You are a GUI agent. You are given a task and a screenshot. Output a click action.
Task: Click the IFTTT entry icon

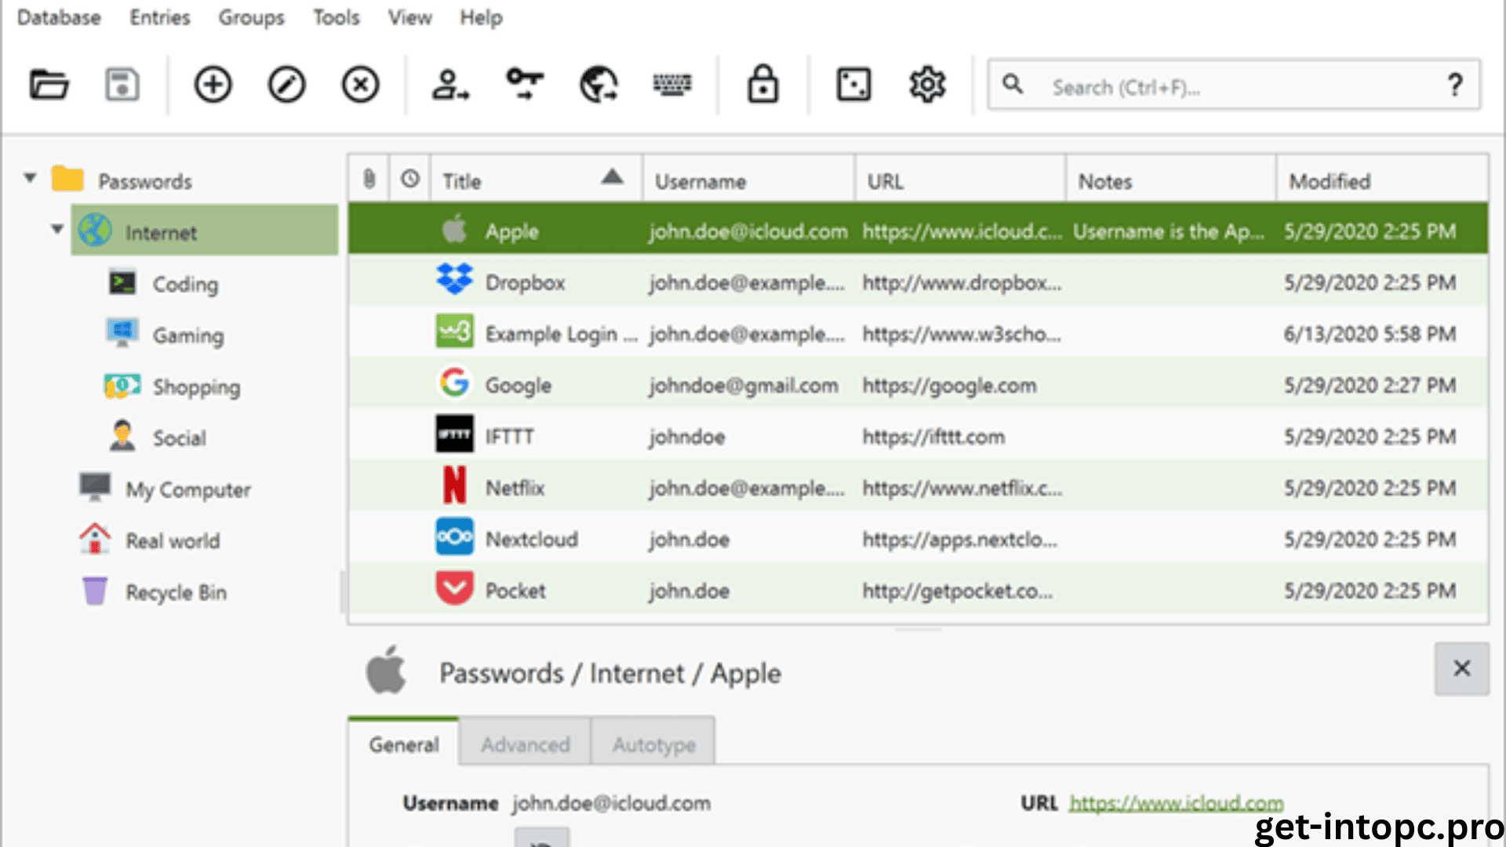point(454,434)
